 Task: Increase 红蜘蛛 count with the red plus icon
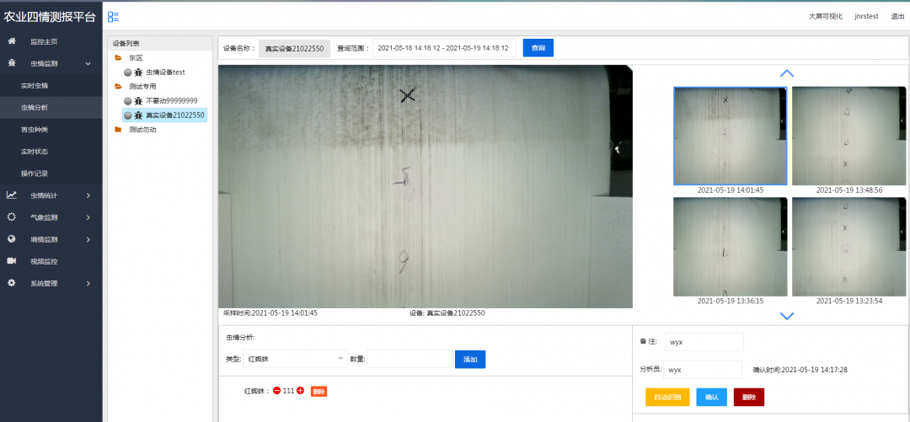click(x=300, y=391)
